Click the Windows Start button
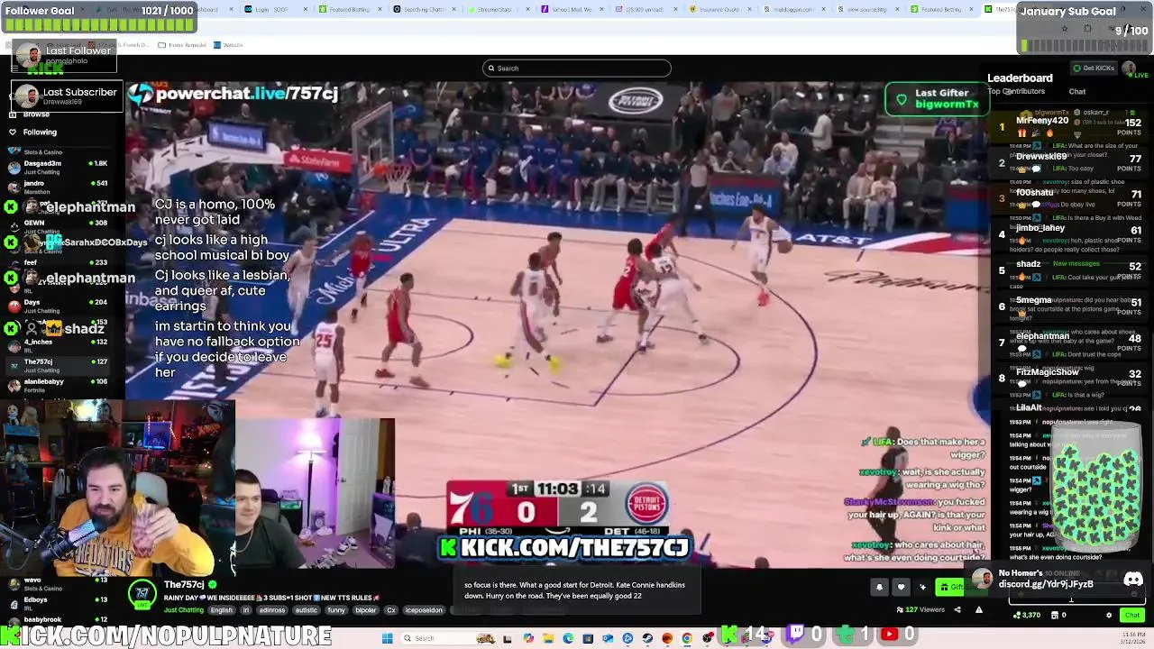 pos(388,638)
